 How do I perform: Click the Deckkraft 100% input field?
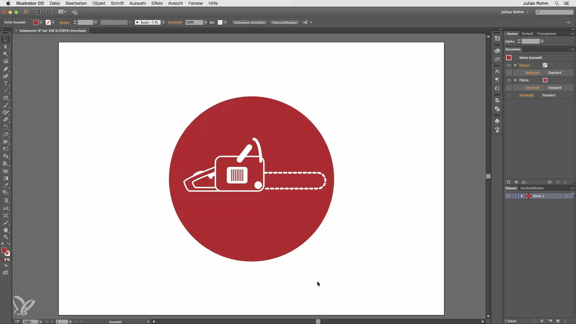194,22
